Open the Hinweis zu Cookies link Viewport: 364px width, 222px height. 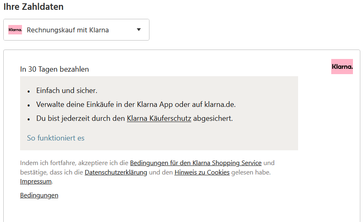tap(202, 172)
